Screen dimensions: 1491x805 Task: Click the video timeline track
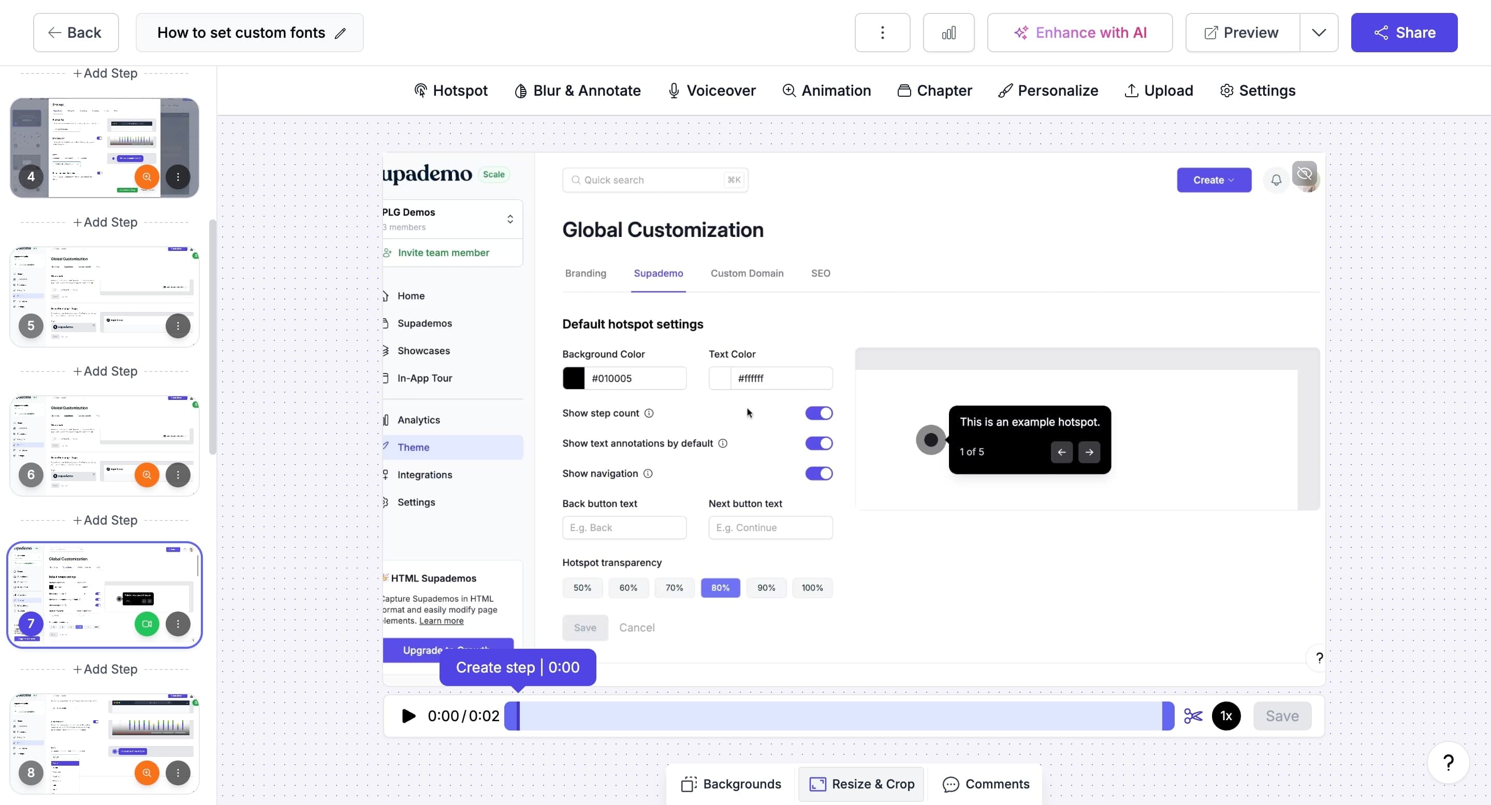839,716
